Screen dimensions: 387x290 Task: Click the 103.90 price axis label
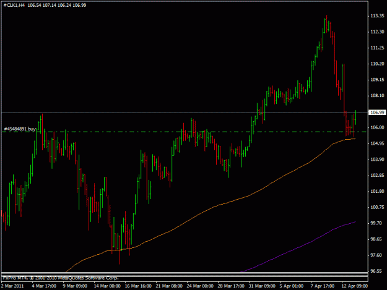(377, 160)
